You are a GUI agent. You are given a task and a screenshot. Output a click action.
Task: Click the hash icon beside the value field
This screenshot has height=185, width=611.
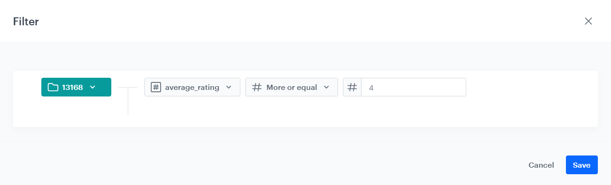(352, 87)
